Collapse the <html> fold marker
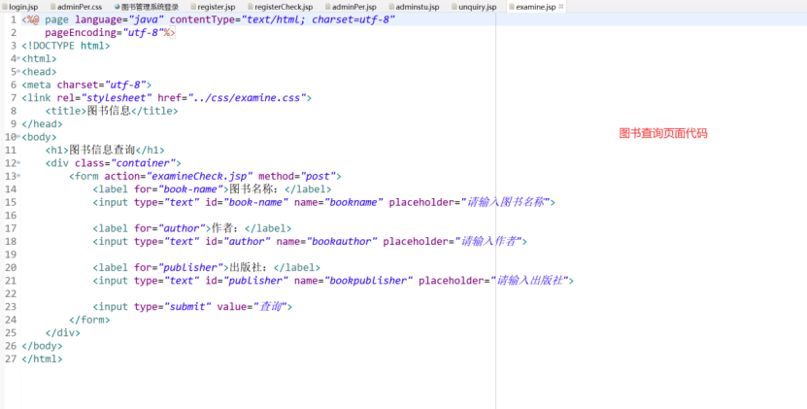Viewport: 807px width, 409px height. pos(19,58)
